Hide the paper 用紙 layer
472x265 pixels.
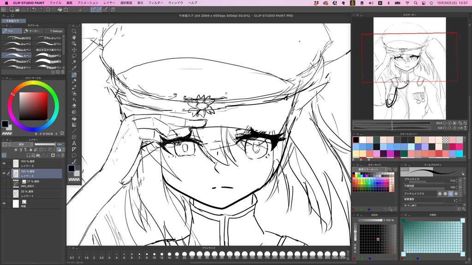tap(4, 204)
